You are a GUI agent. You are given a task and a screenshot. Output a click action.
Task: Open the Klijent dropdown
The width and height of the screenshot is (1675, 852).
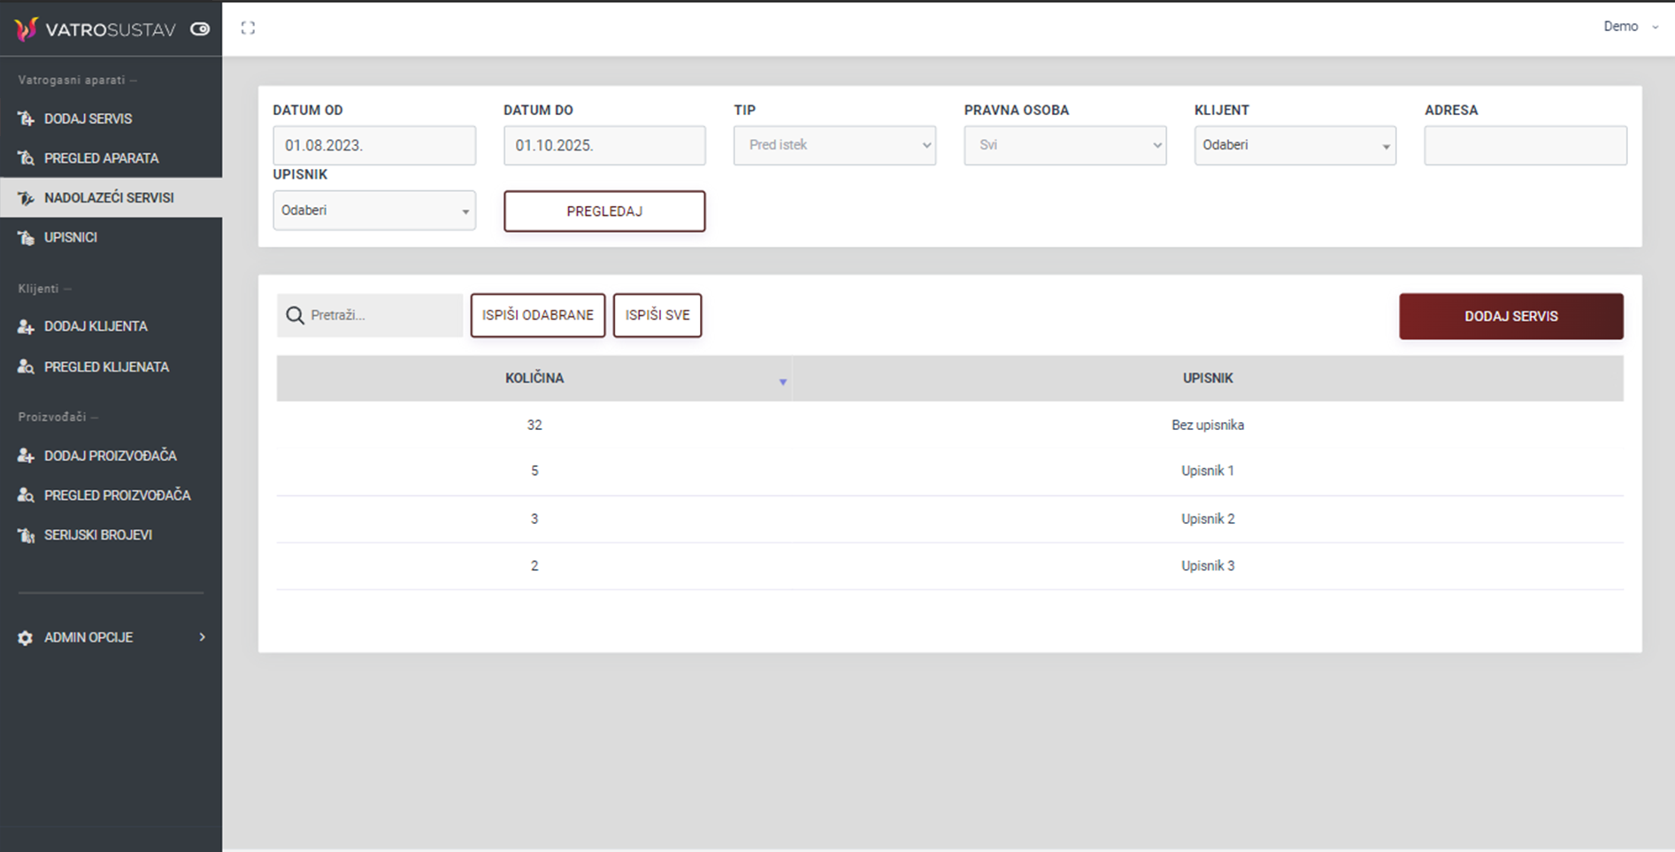coord(1295,145)
